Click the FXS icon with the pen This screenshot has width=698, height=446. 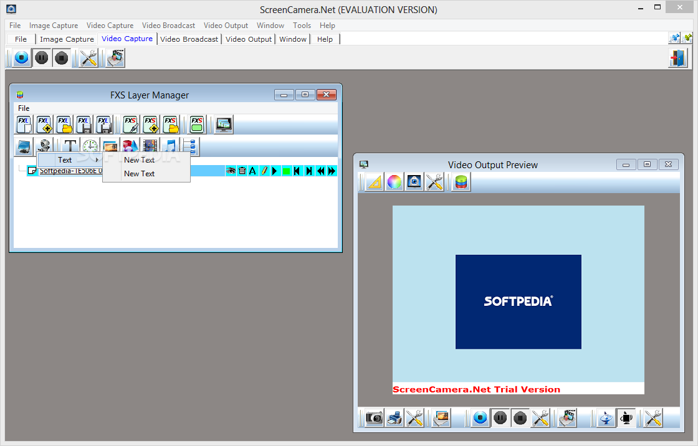point(130,125)
